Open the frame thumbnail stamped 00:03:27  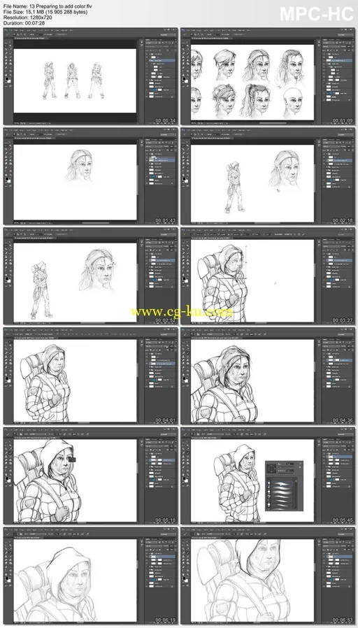click(268, 276)
